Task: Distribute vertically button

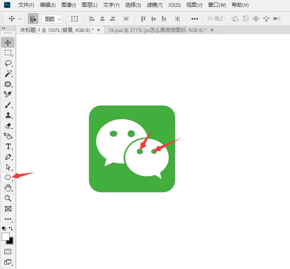Action: click(x=126, y=19)
